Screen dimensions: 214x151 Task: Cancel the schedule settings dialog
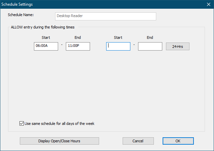pyautogui.click(x=138, y=141)
